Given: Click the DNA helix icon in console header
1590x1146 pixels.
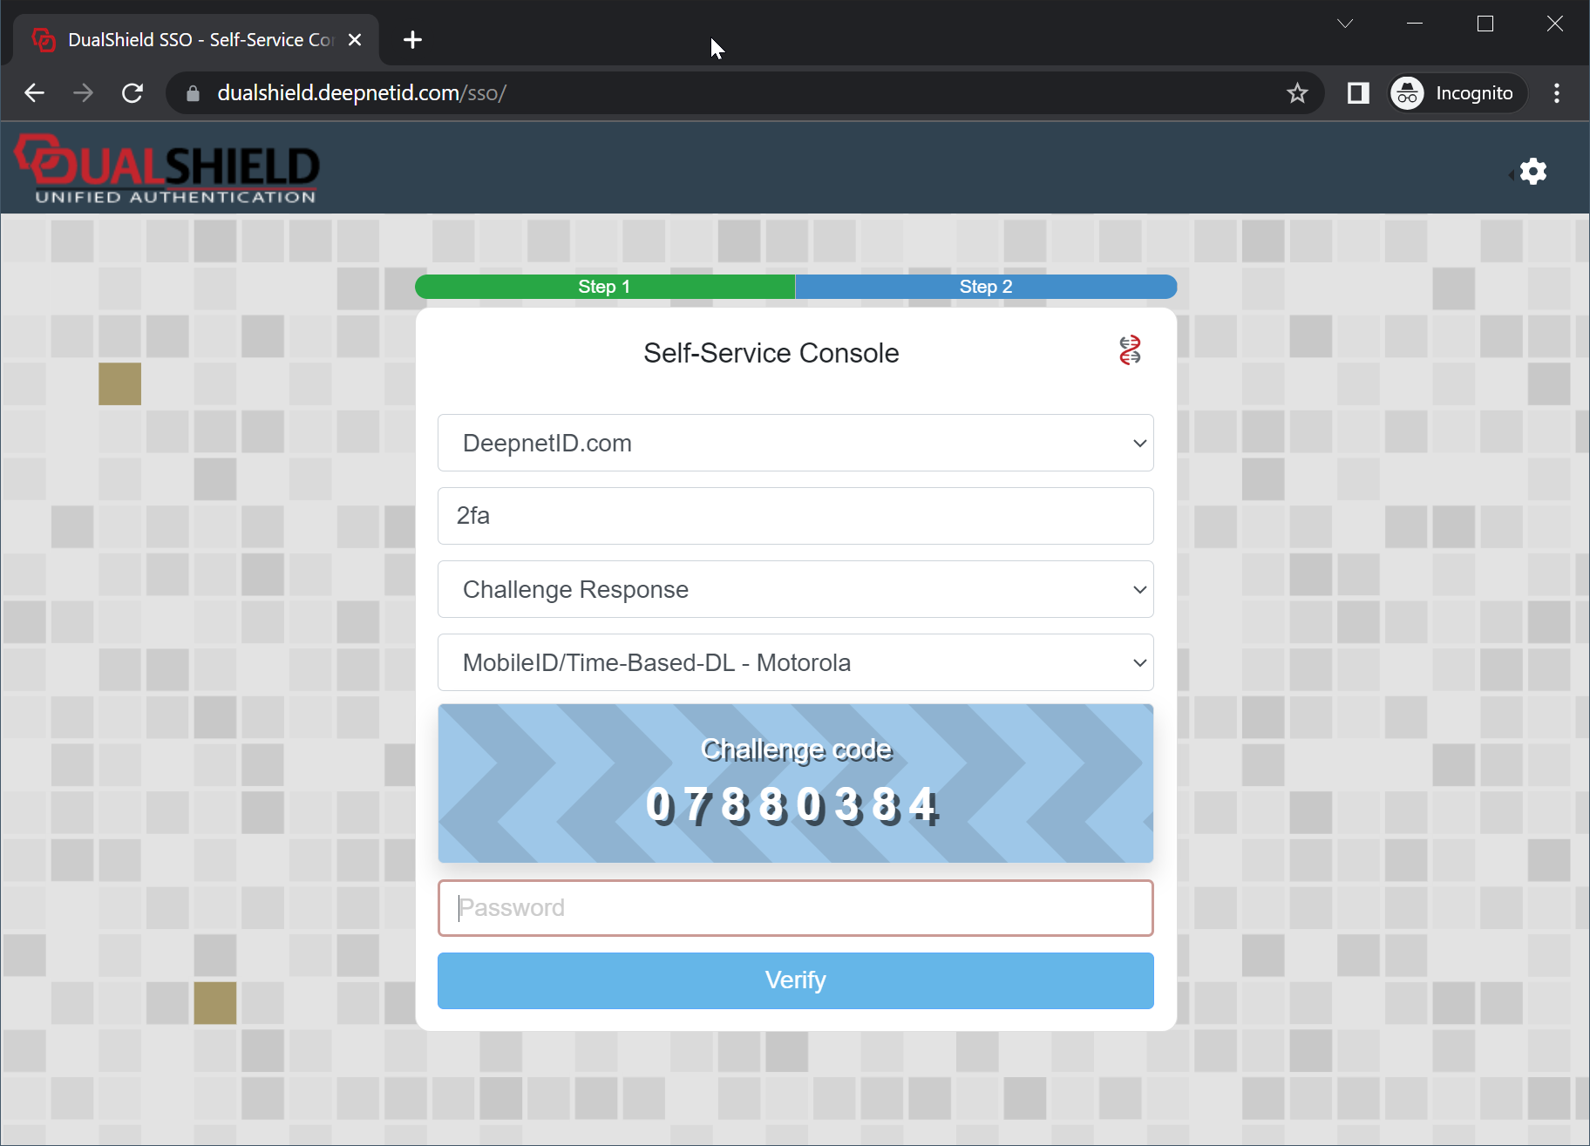Looking at the screenshot, I should point(1130,350).
